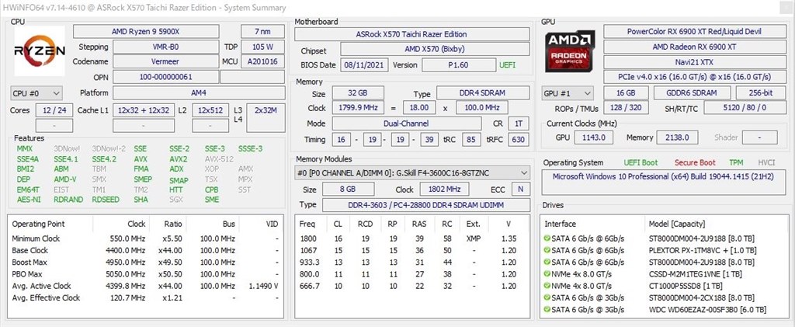Click the GDDR6 SDRAM field
Screen dimensions: 795x327
pyautogui.click(x=692, y=93)
